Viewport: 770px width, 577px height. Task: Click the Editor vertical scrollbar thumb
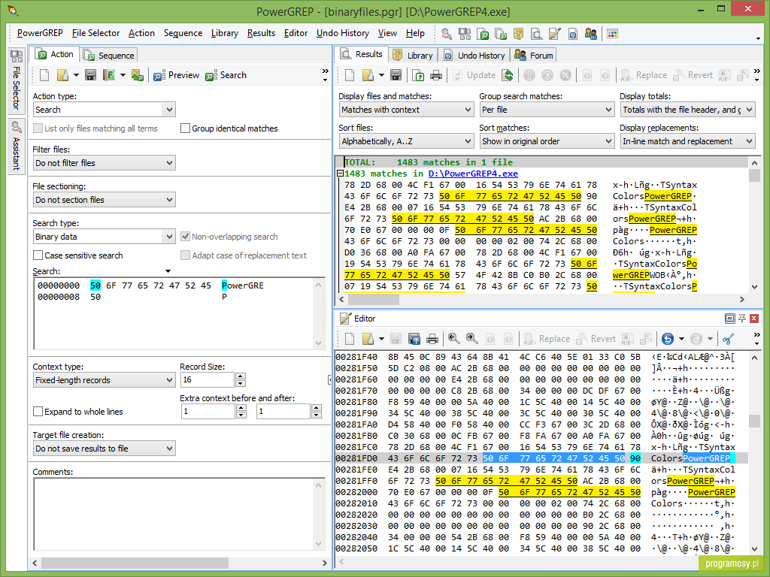pyautogui.click(x=755, y=421)
